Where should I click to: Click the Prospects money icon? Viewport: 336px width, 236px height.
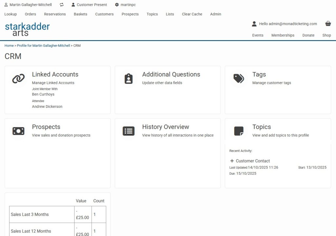pyautogui.click(x=18, y=131)
